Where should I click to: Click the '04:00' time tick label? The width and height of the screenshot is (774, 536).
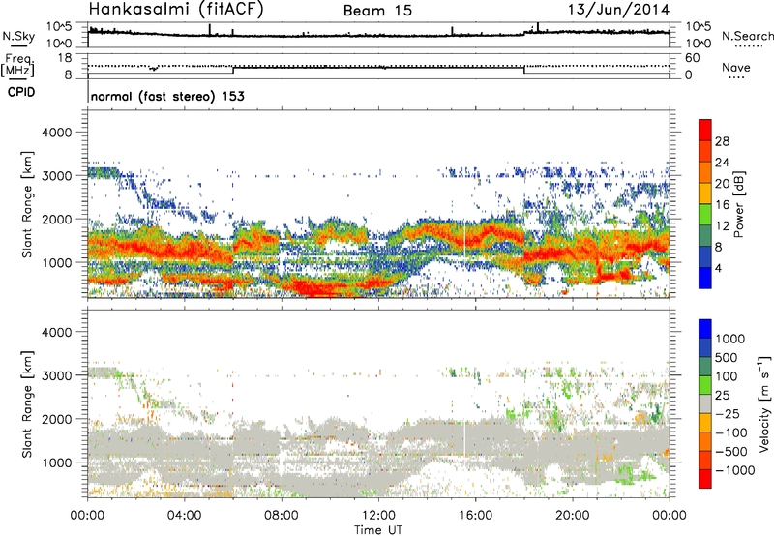pos(184,516)
